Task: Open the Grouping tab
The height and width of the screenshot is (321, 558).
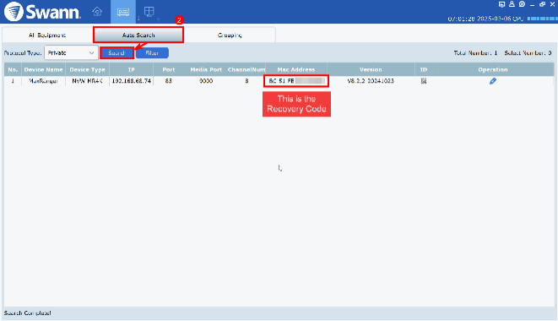Action: click(230, 35)
